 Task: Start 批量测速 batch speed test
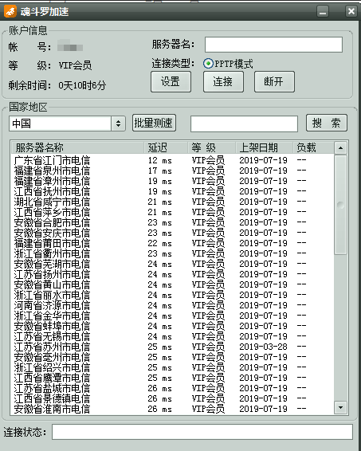coord(154,123)
